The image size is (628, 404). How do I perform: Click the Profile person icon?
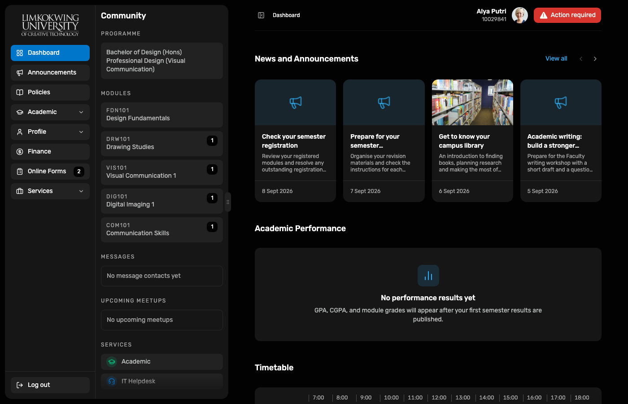[20, 132]
